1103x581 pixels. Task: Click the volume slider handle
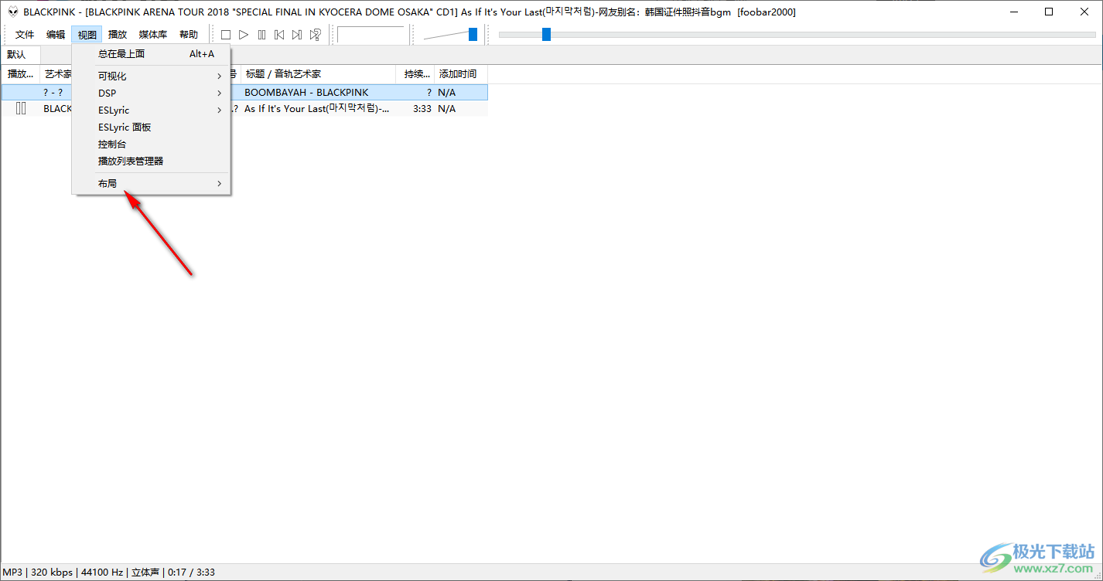[x=473, y=35]
